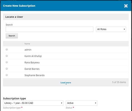Click the name Daniel Barnes
The width and height of the screenshot is (132, 111).
(x=32, y=69)
